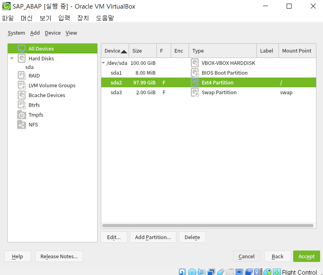Image resolution: width=323 pixels, height=275 pixels.
Task: Open the Add menu
Action: 35,33
